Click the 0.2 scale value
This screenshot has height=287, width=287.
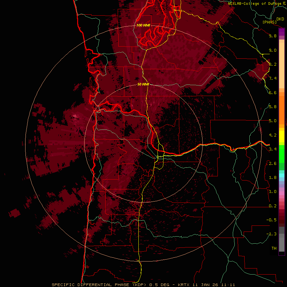(273, 206)
